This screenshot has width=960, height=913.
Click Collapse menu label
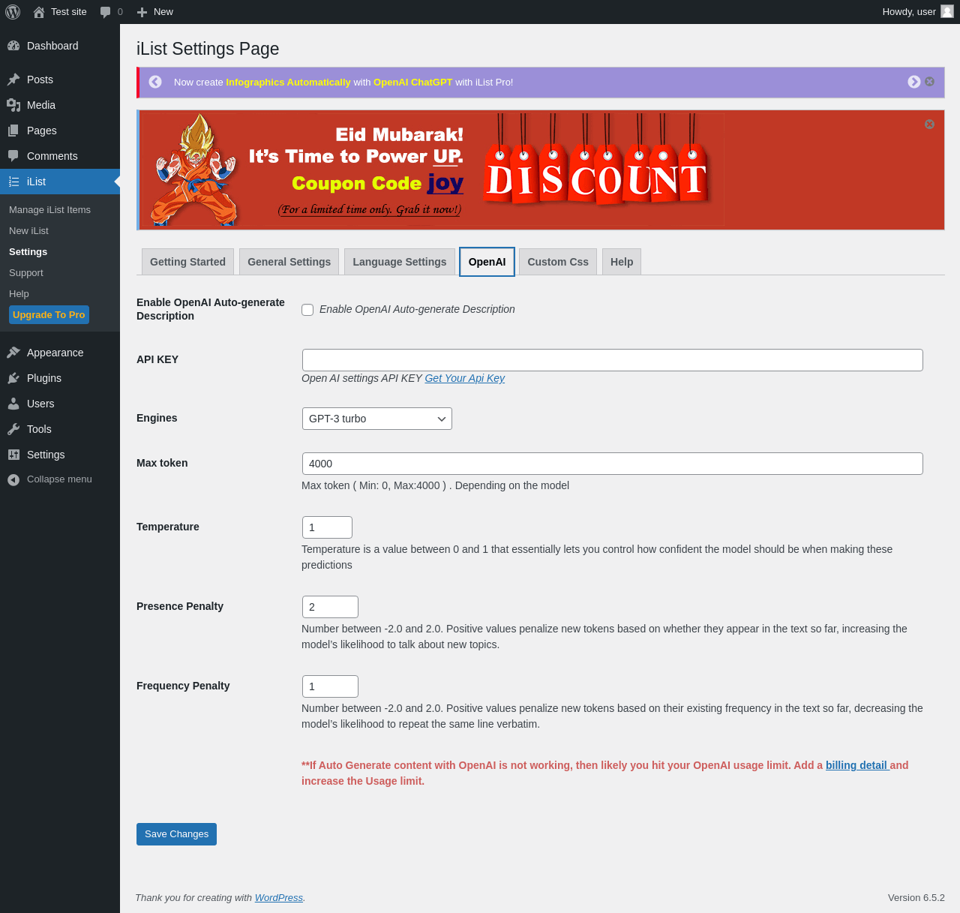pyautogui.click(x=59, y=479)
